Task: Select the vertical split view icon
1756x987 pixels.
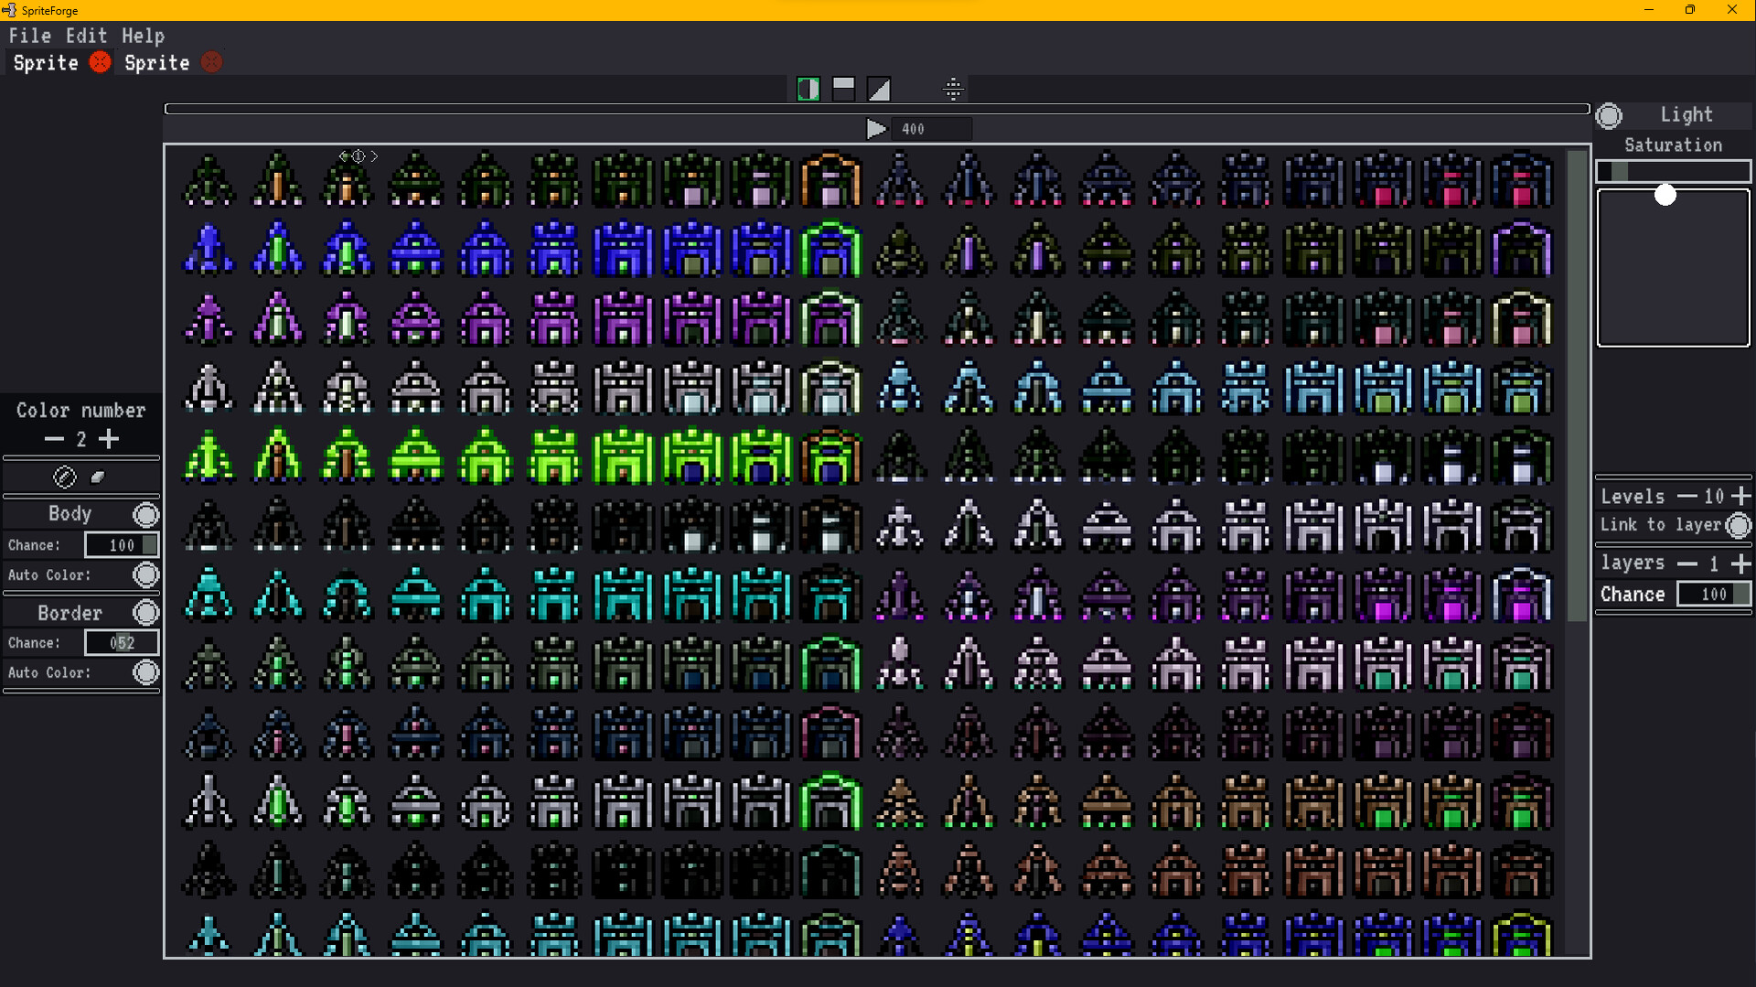Action: [808, 89]
